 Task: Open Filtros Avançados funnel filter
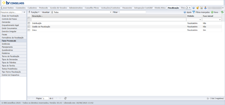click(x=201, y=12)
